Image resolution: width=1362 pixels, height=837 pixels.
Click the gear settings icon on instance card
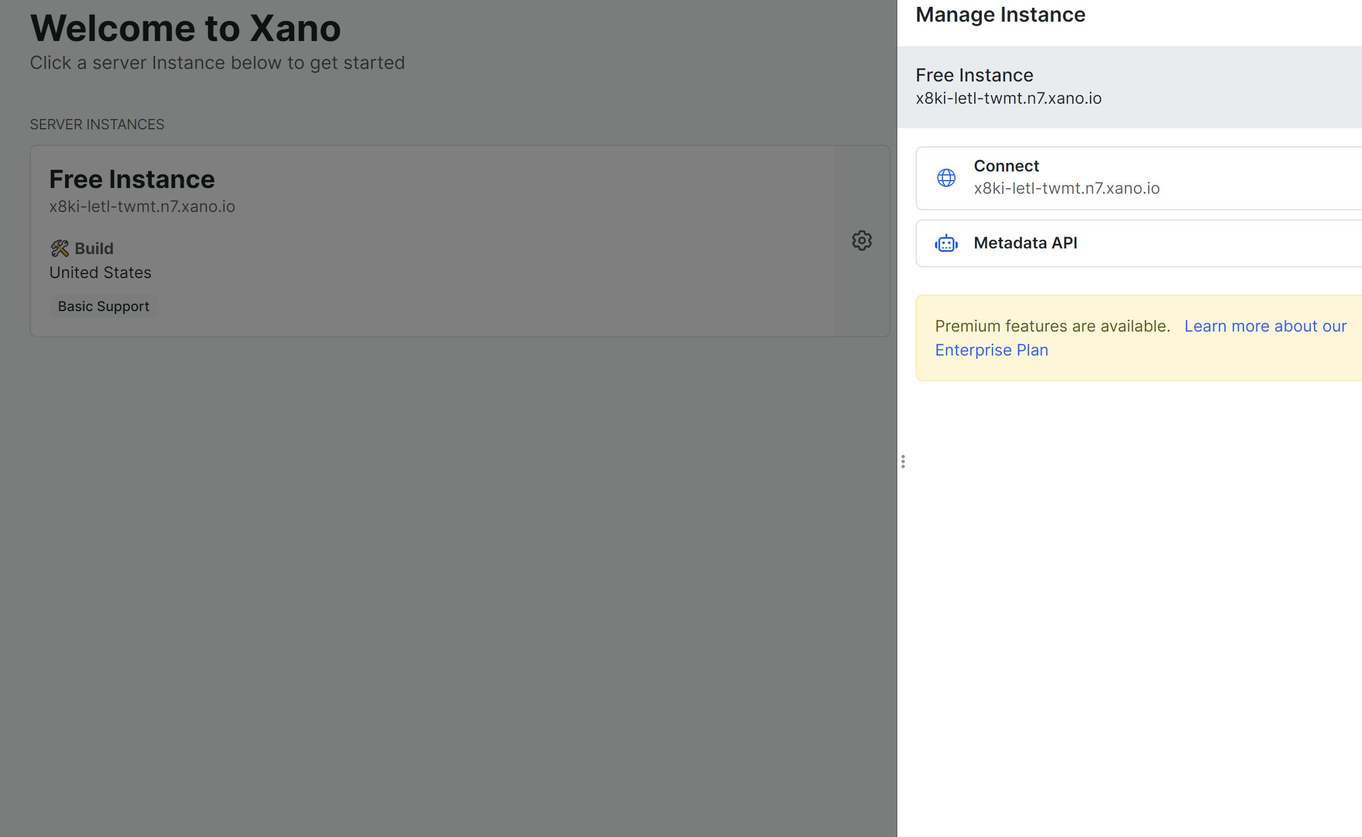861,240
